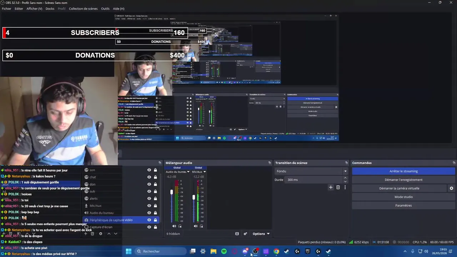Viewport: 457px width, 257px height.
Task: Open virtual camera settings gear icon
Action: [451, 188]
